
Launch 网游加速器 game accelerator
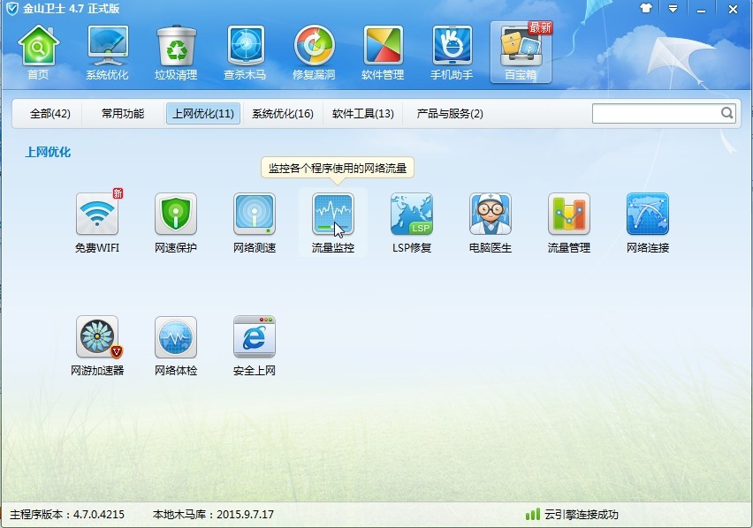click(x=97, y=337)
